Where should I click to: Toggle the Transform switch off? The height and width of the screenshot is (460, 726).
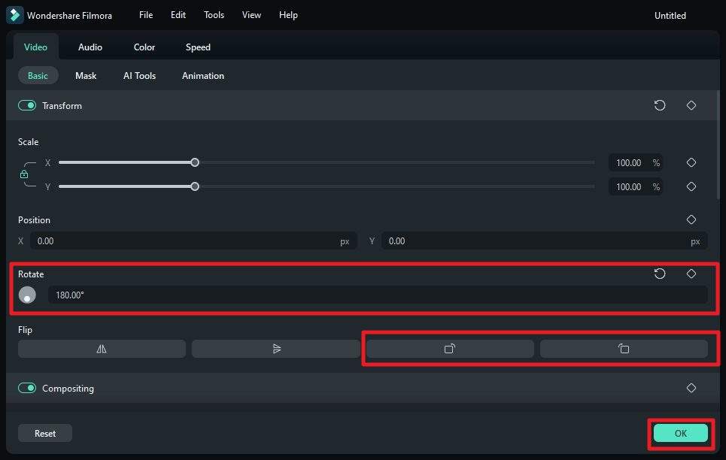(27, 105)
